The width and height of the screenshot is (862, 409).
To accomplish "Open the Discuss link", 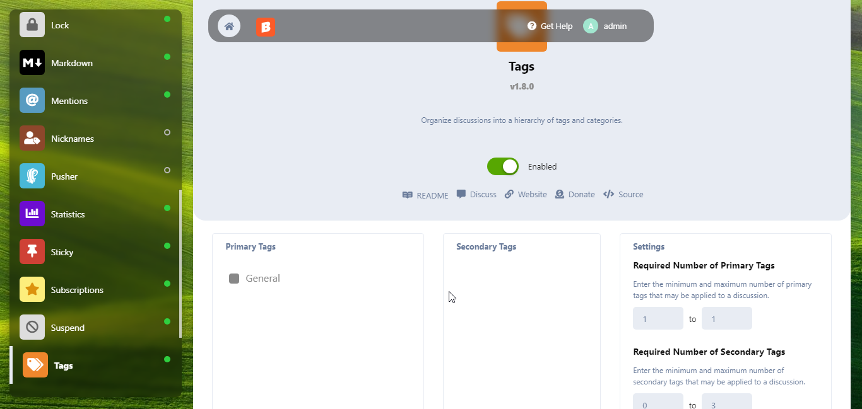I will tap(476, 194).
